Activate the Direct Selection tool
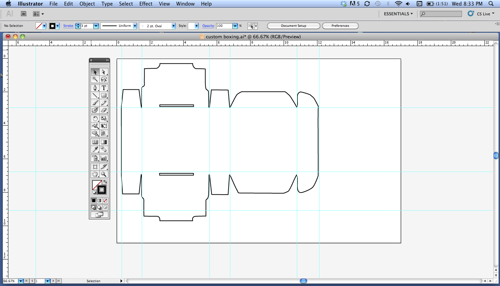The image size is (500, 286). 103,72
